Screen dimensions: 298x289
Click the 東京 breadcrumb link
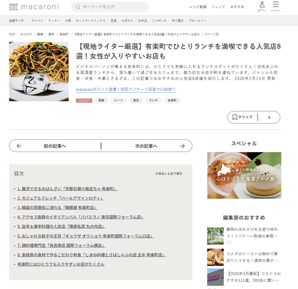51,34
